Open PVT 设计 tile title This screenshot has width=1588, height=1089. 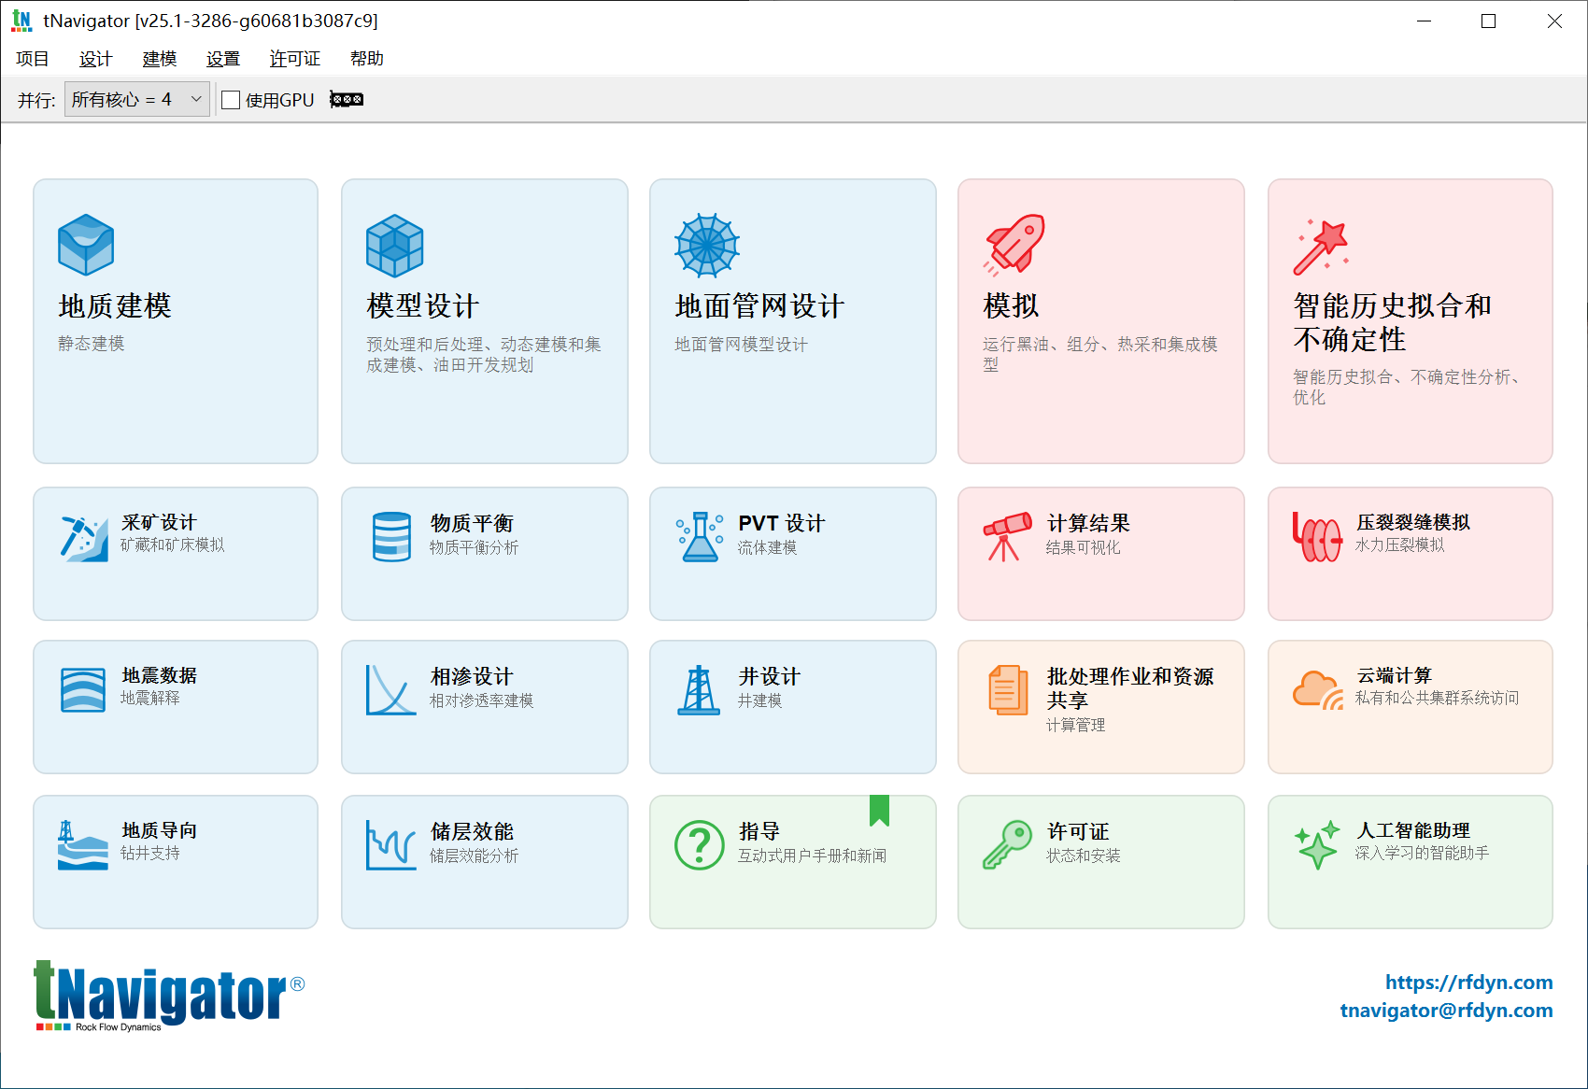coord(782,523)
